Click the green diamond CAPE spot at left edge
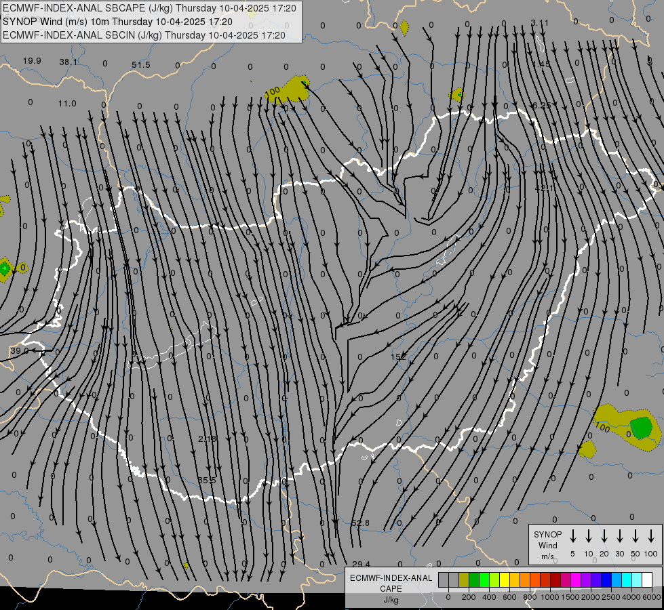Viewport: 664px width, 610px height. click(x=5, y=268)
